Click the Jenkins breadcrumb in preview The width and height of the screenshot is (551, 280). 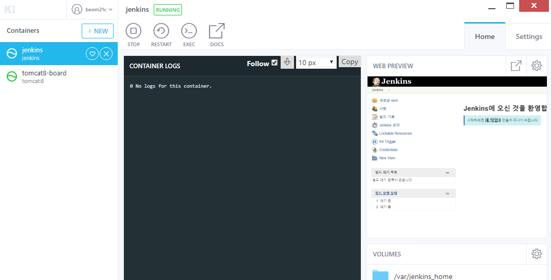coord(377,90)
